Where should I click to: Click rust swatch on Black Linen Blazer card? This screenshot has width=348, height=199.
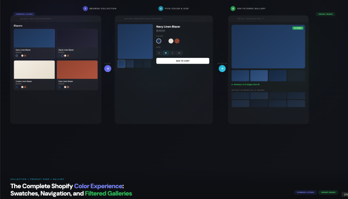pos(68,56)
